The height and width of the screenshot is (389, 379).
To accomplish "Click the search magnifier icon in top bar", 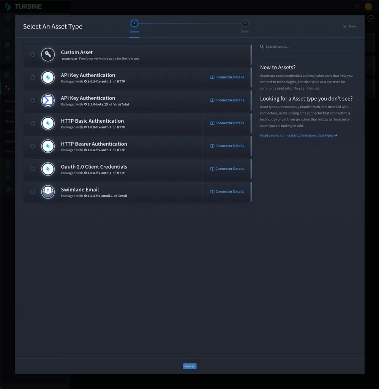I will [357, 6].
